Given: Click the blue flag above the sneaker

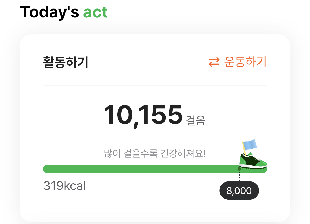Looking at the screenshot, I should 250,144.
